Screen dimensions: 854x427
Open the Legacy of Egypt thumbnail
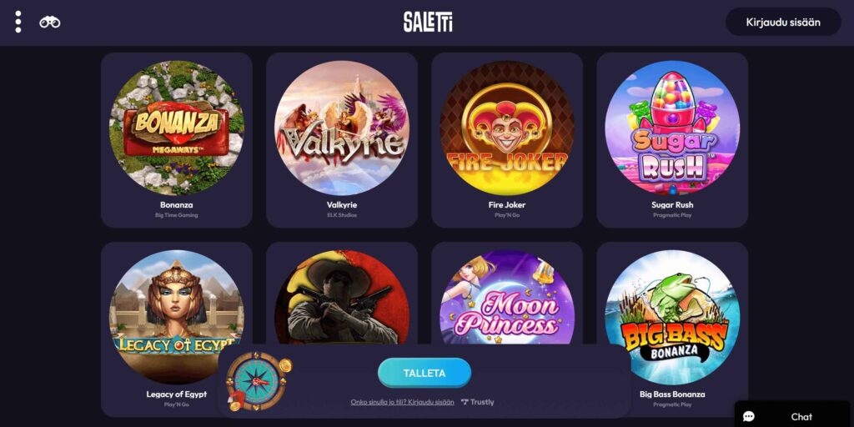[177, 318]
